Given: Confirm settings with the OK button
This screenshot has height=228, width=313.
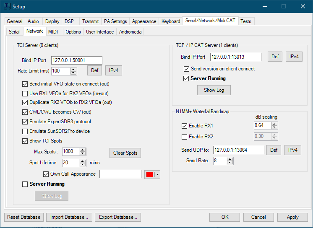Looking at the screenshot, I should [225, 217].
